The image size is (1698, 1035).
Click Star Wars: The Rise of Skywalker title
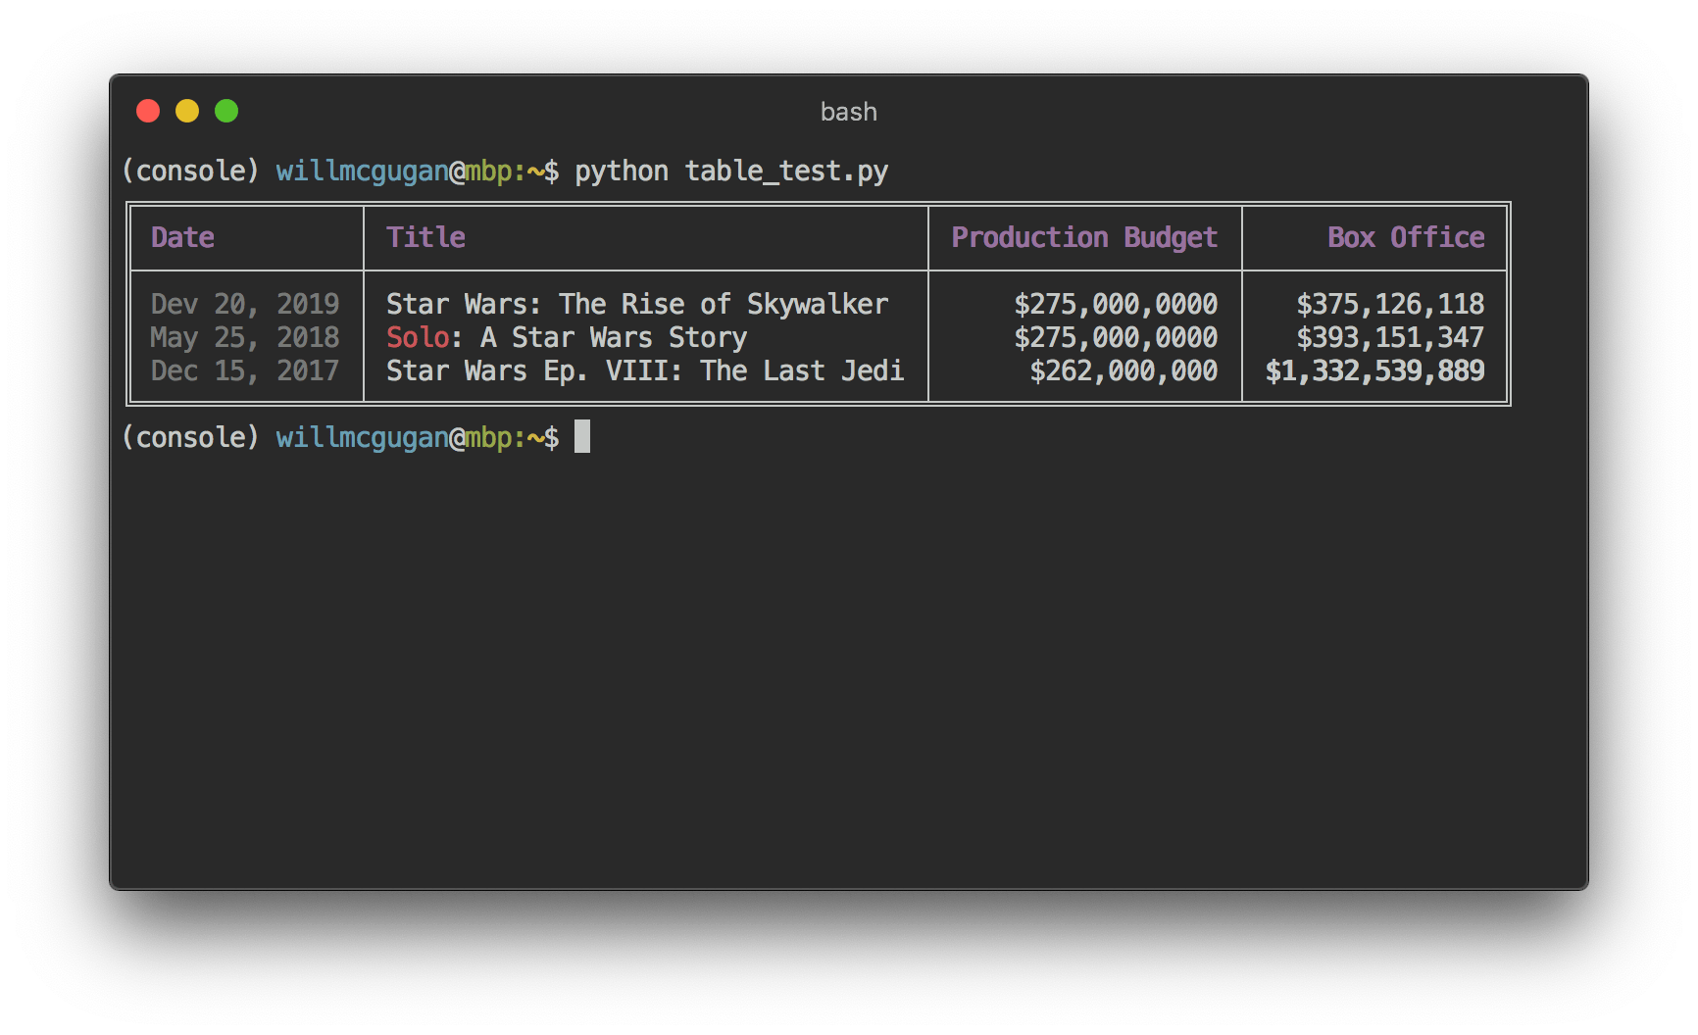(x=637, y=304)
